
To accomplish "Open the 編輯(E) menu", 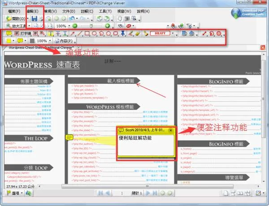I will coord(32,11).
